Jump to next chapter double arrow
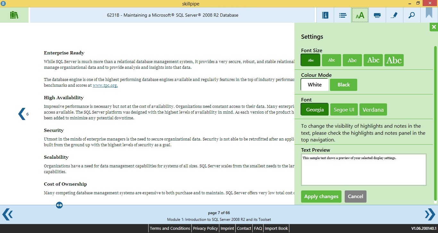 [x=430, y=214]
